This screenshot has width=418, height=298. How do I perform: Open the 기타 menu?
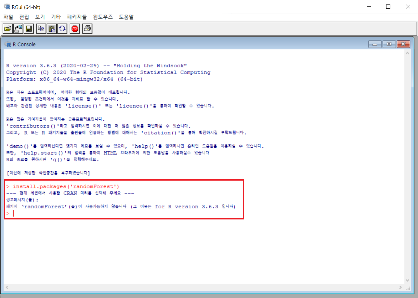56,17
